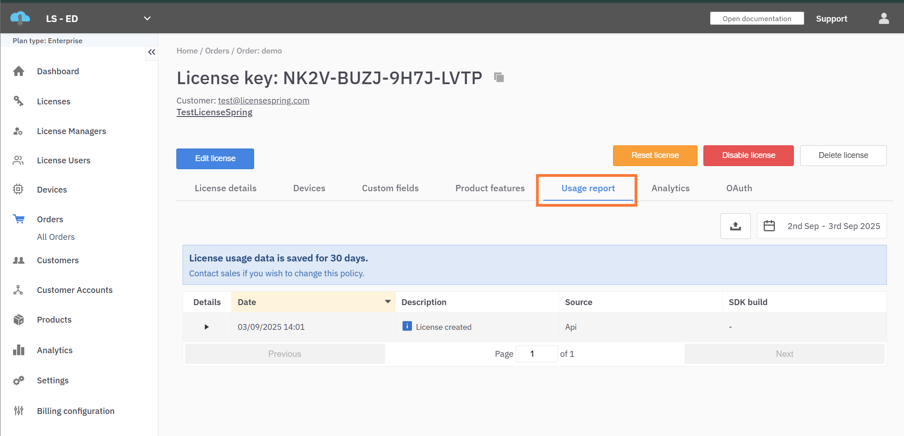Click the page number input field
This screenshot has height=436, width=904.
coord(536,354)
